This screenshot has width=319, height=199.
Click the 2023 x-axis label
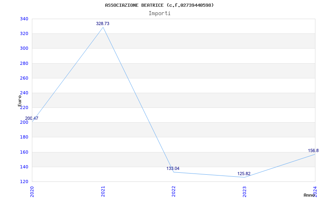coord(244,191)
